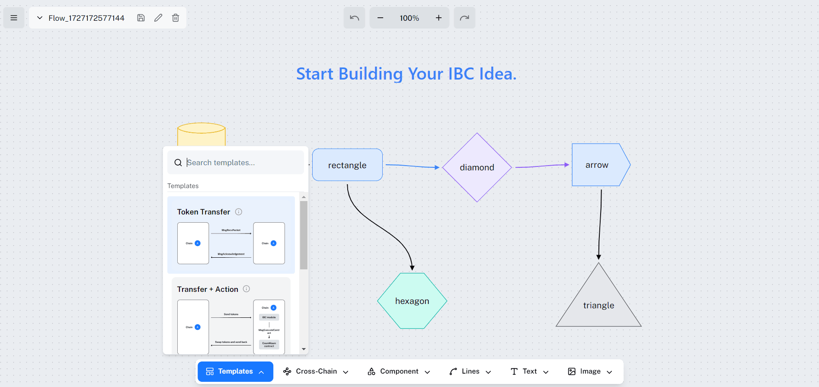
Task: Show info for Transfer + Action
Action: pyautogui.click(x=246, y=289)
